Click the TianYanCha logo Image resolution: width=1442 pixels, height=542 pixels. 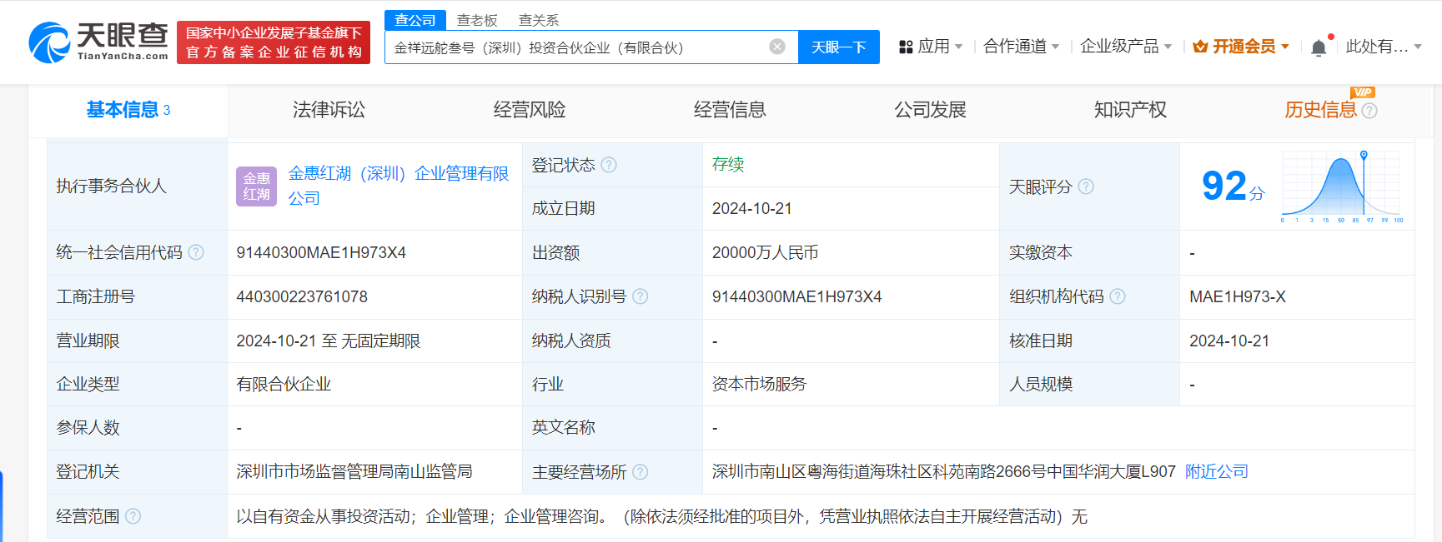(98, 42)
